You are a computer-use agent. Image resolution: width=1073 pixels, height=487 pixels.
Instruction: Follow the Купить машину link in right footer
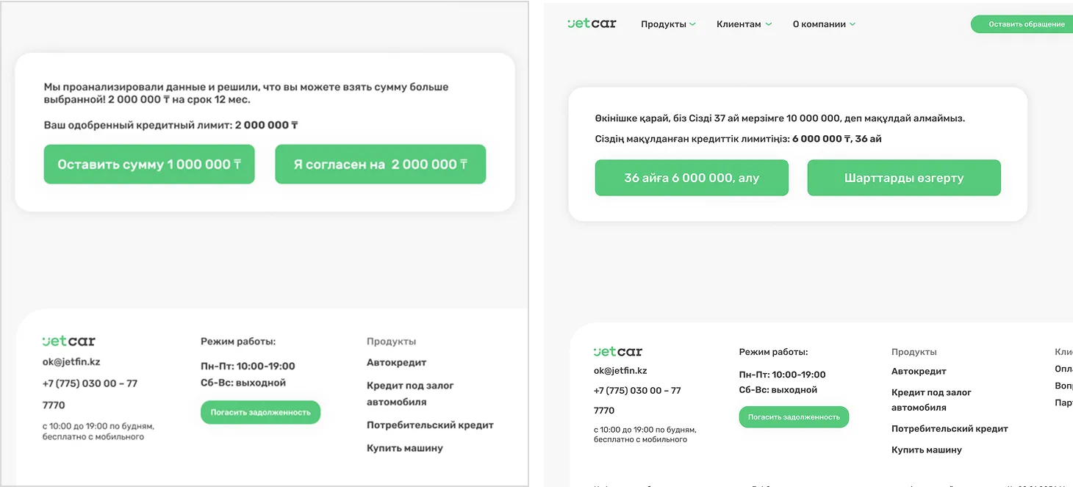[926, 450]
